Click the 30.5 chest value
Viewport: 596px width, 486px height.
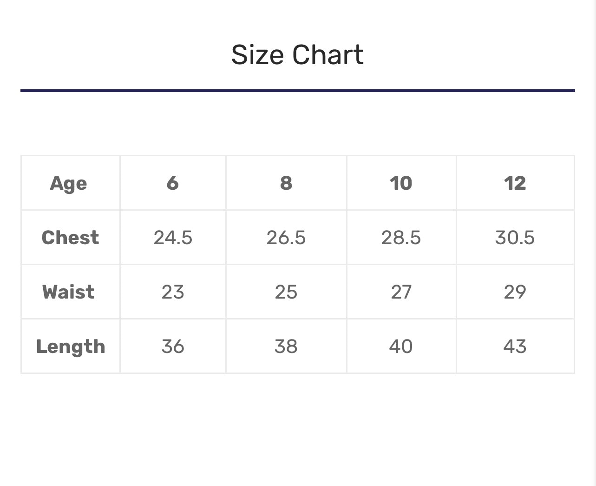[515, 238]
